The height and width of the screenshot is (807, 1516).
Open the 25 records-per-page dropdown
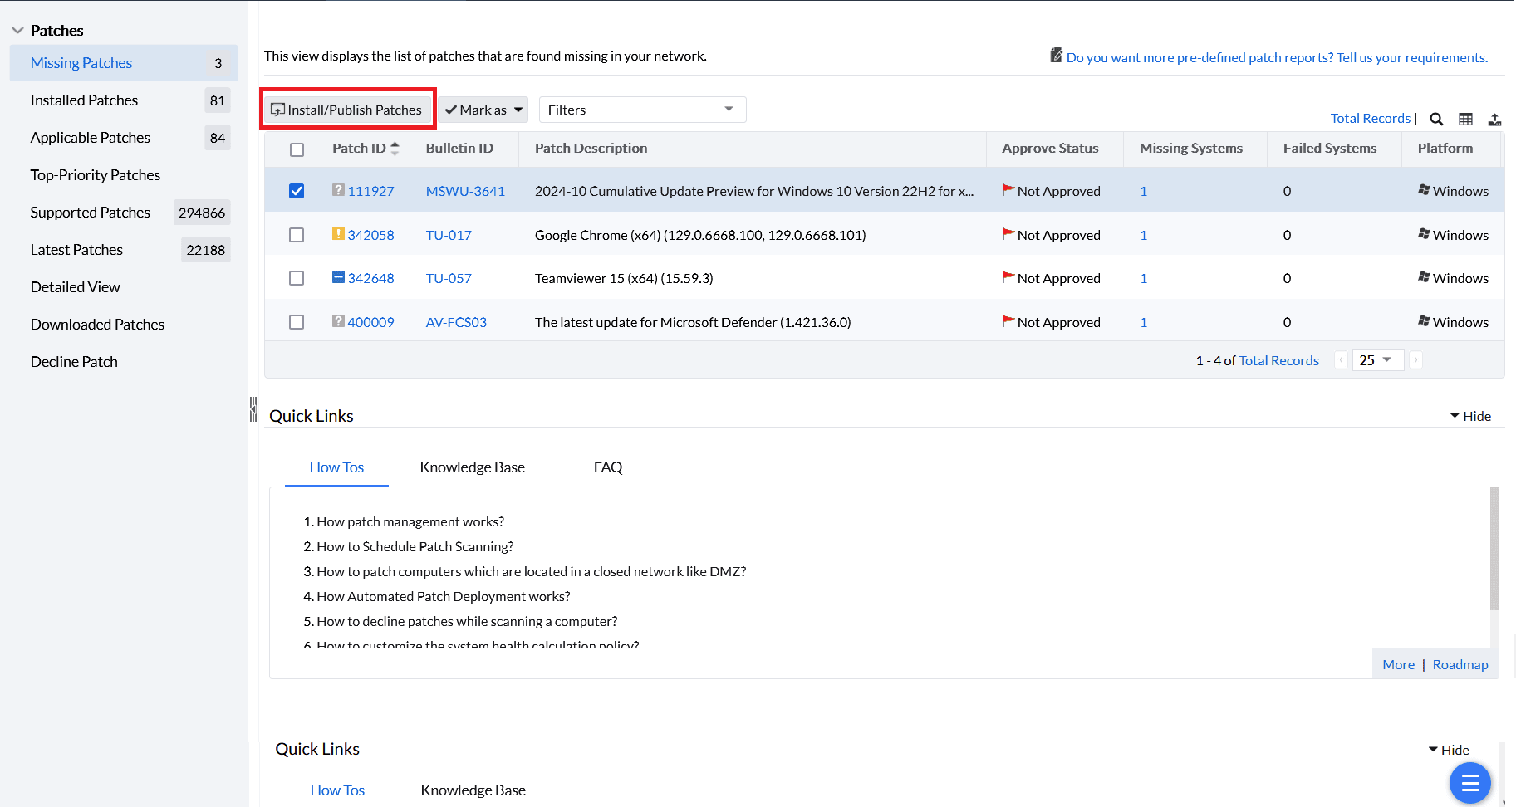[1376, 360]
